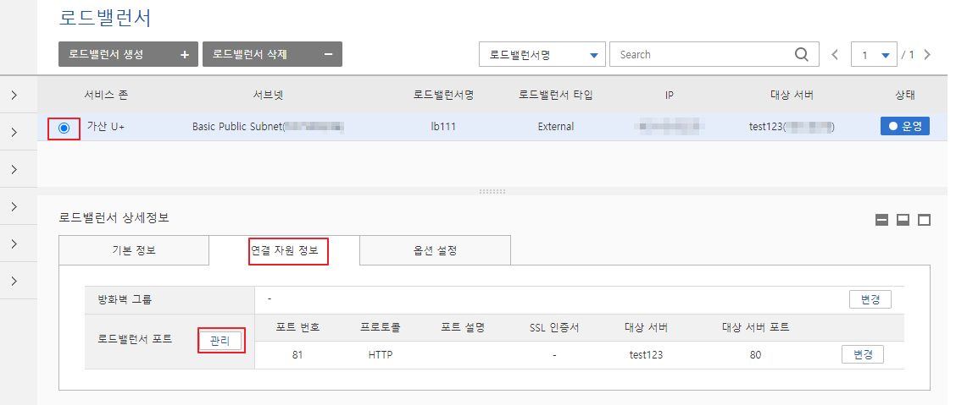Click the panel splitter drag handle
Image resolution: width=956 pixels, height=405 pixels.
(492, 191)
